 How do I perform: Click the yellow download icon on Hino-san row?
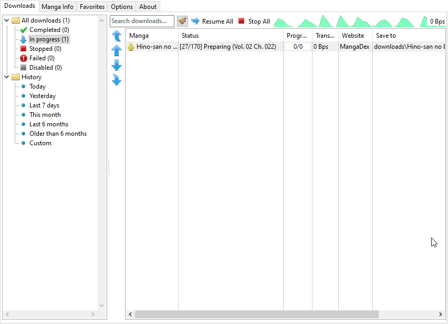click(x=131, y=47)
